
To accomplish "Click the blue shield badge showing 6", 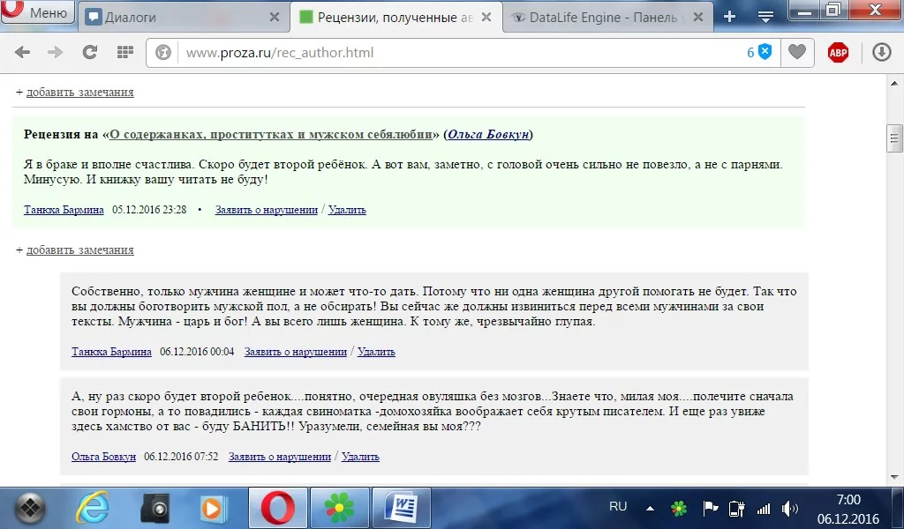I will (761, 52).
